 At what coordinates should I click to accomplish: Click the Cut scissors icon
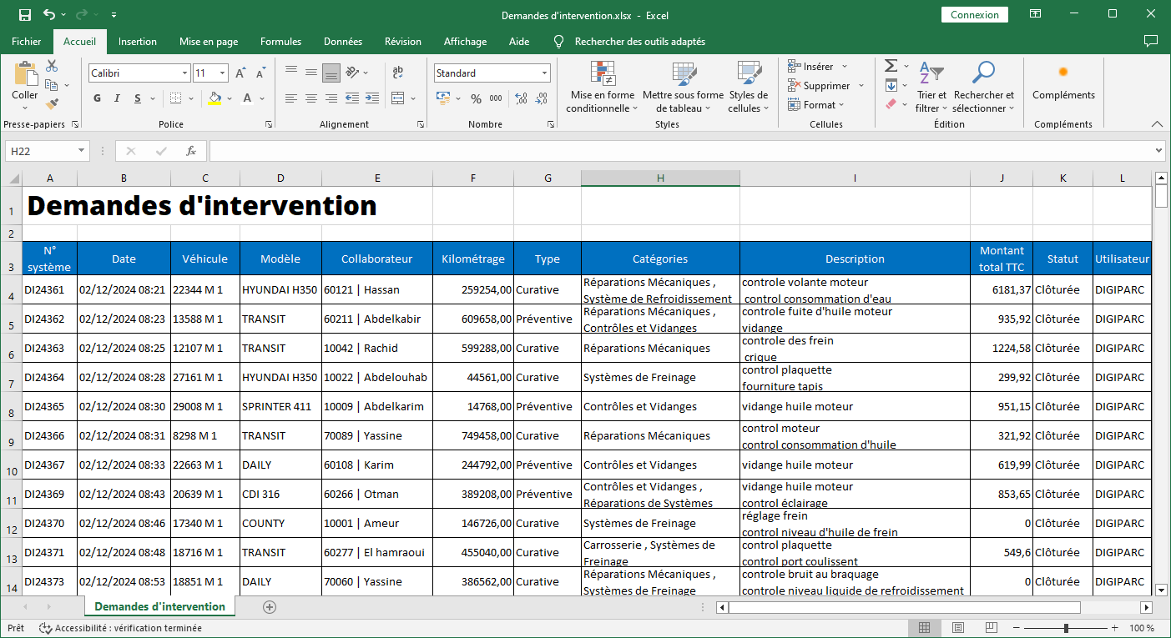pos(52,66)
